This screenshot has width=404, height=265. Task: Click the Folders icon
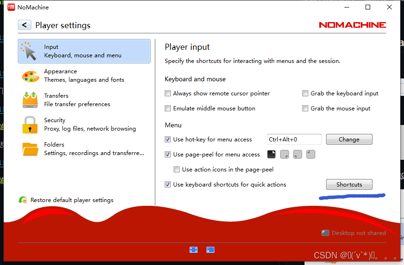coord(30,149)
